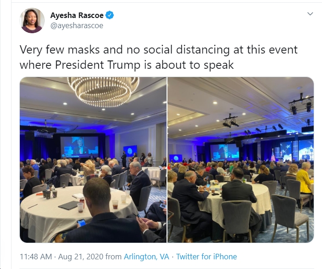The width and height of the screenshot is (322, 269).
Task: Open the left ballroom chandelier photo
Action: click(x=93, y=160)
